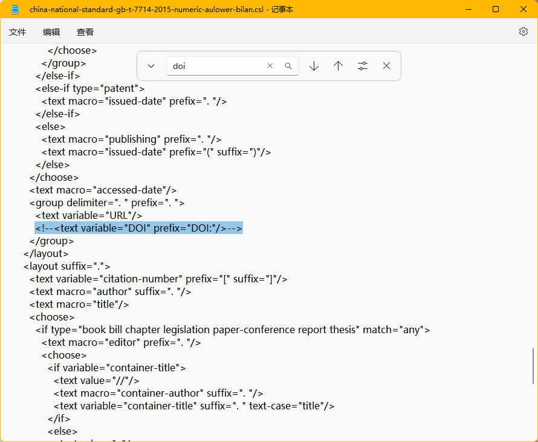This screenshot has width=538, height=442.
Task: Click line with text-case="title"
Action: pos(194,406)
